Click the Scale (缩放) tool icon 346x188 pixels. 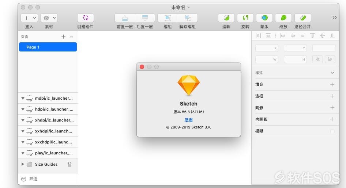pos(283,18)
